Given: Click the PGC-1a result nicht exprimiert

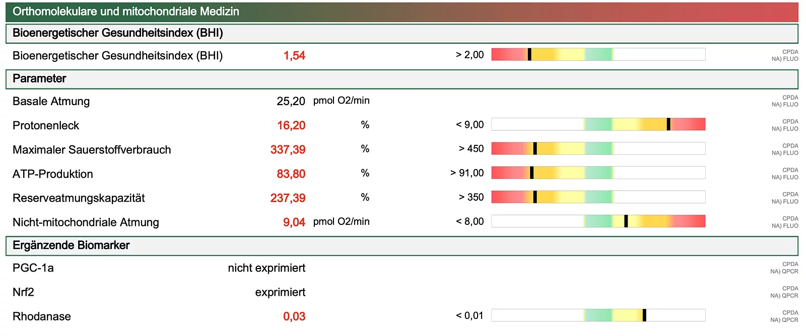Looking at the screenshot, I should coord(266,268).
